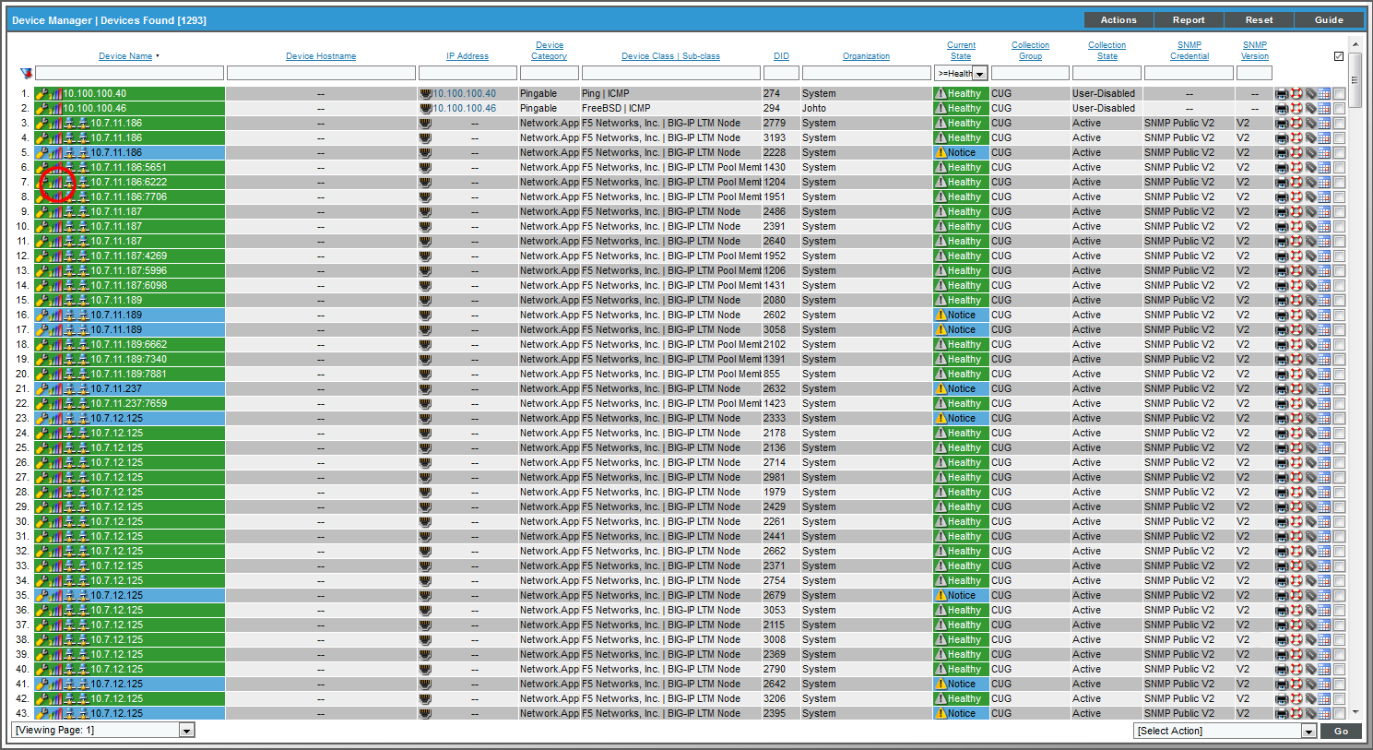Open the wrench toolbox icon for 10.100.100.40

point(41,93)
